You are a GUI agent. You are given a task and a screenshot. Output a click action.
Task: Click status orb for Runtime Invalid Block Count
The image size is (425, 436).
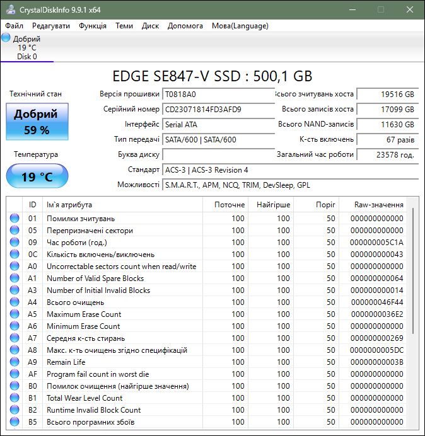click(15, 410)
